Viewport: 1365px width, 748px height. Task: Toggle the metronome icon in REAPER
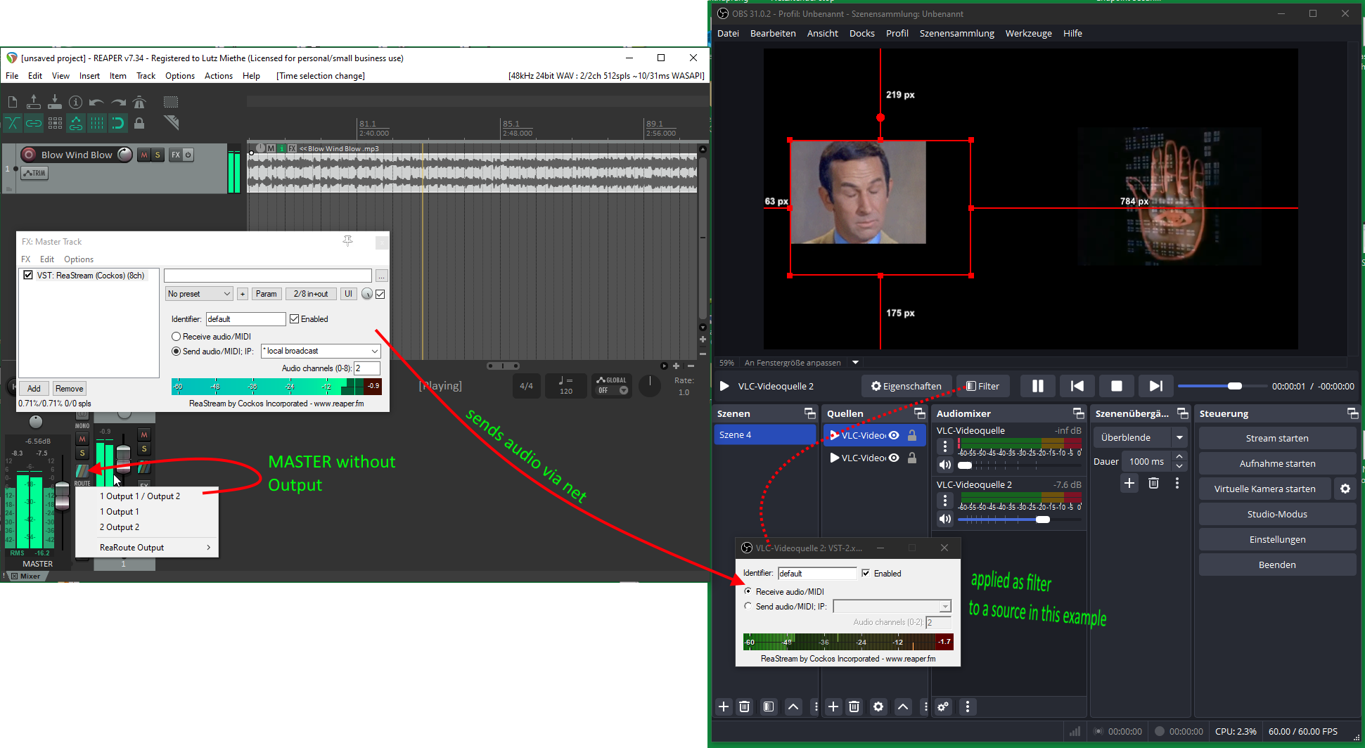pyautogui.click(x=139, y=102)
